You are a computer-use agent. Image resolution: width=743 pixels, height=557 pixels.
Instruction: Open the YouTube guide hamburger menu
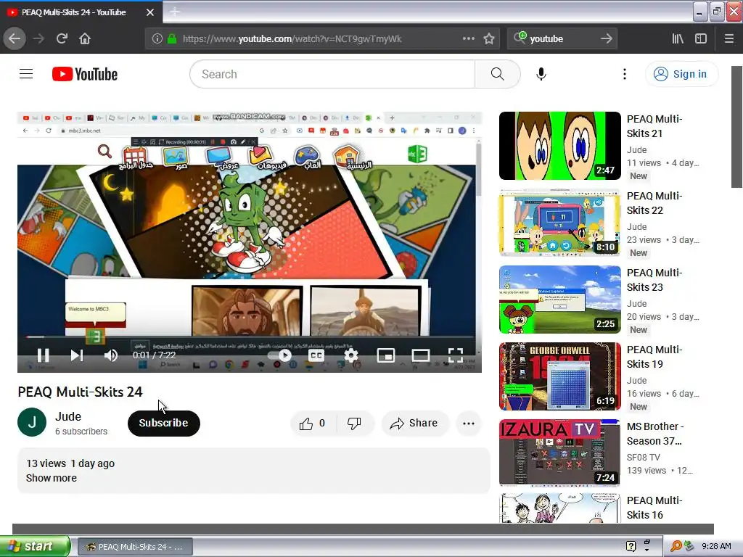pos(26,74)
